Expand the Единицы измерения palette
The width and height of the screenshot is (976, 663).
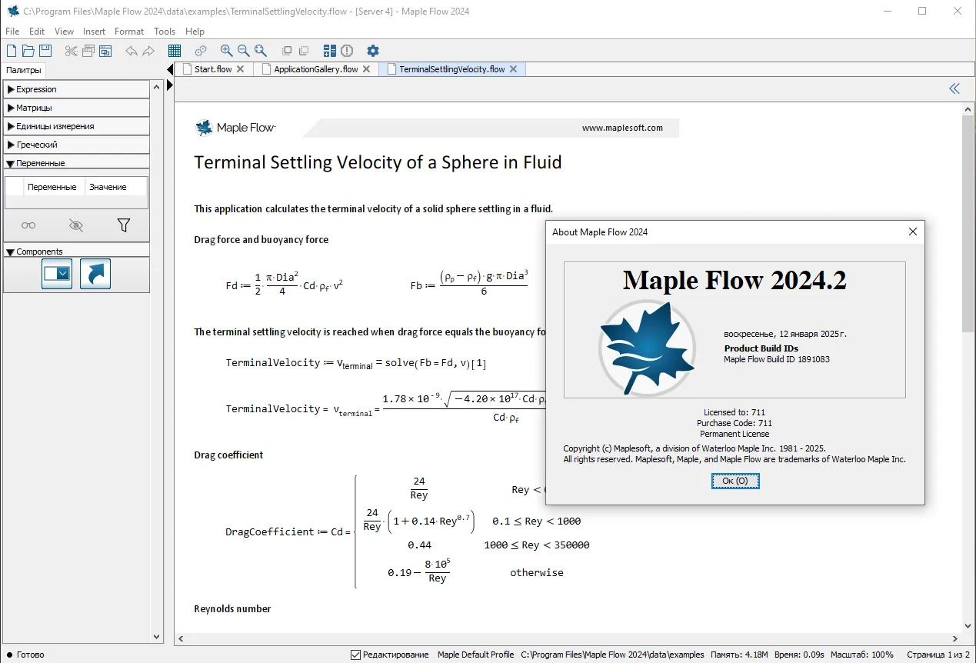pyautogui.click(x=77, y=126)
